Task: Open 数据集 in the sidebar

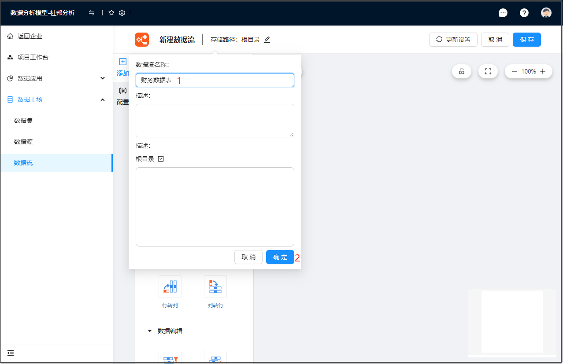Action: pyautogui.click(x=23, y=121)
